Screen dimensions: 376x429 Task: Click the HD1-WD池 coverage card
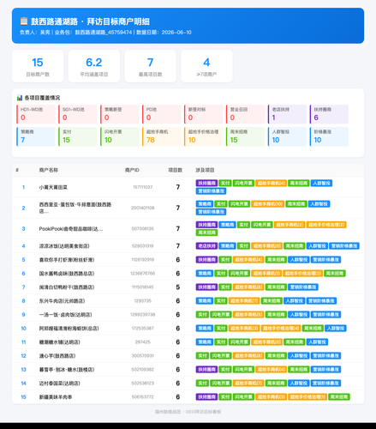pyautogui.click(x=36, y=114)
